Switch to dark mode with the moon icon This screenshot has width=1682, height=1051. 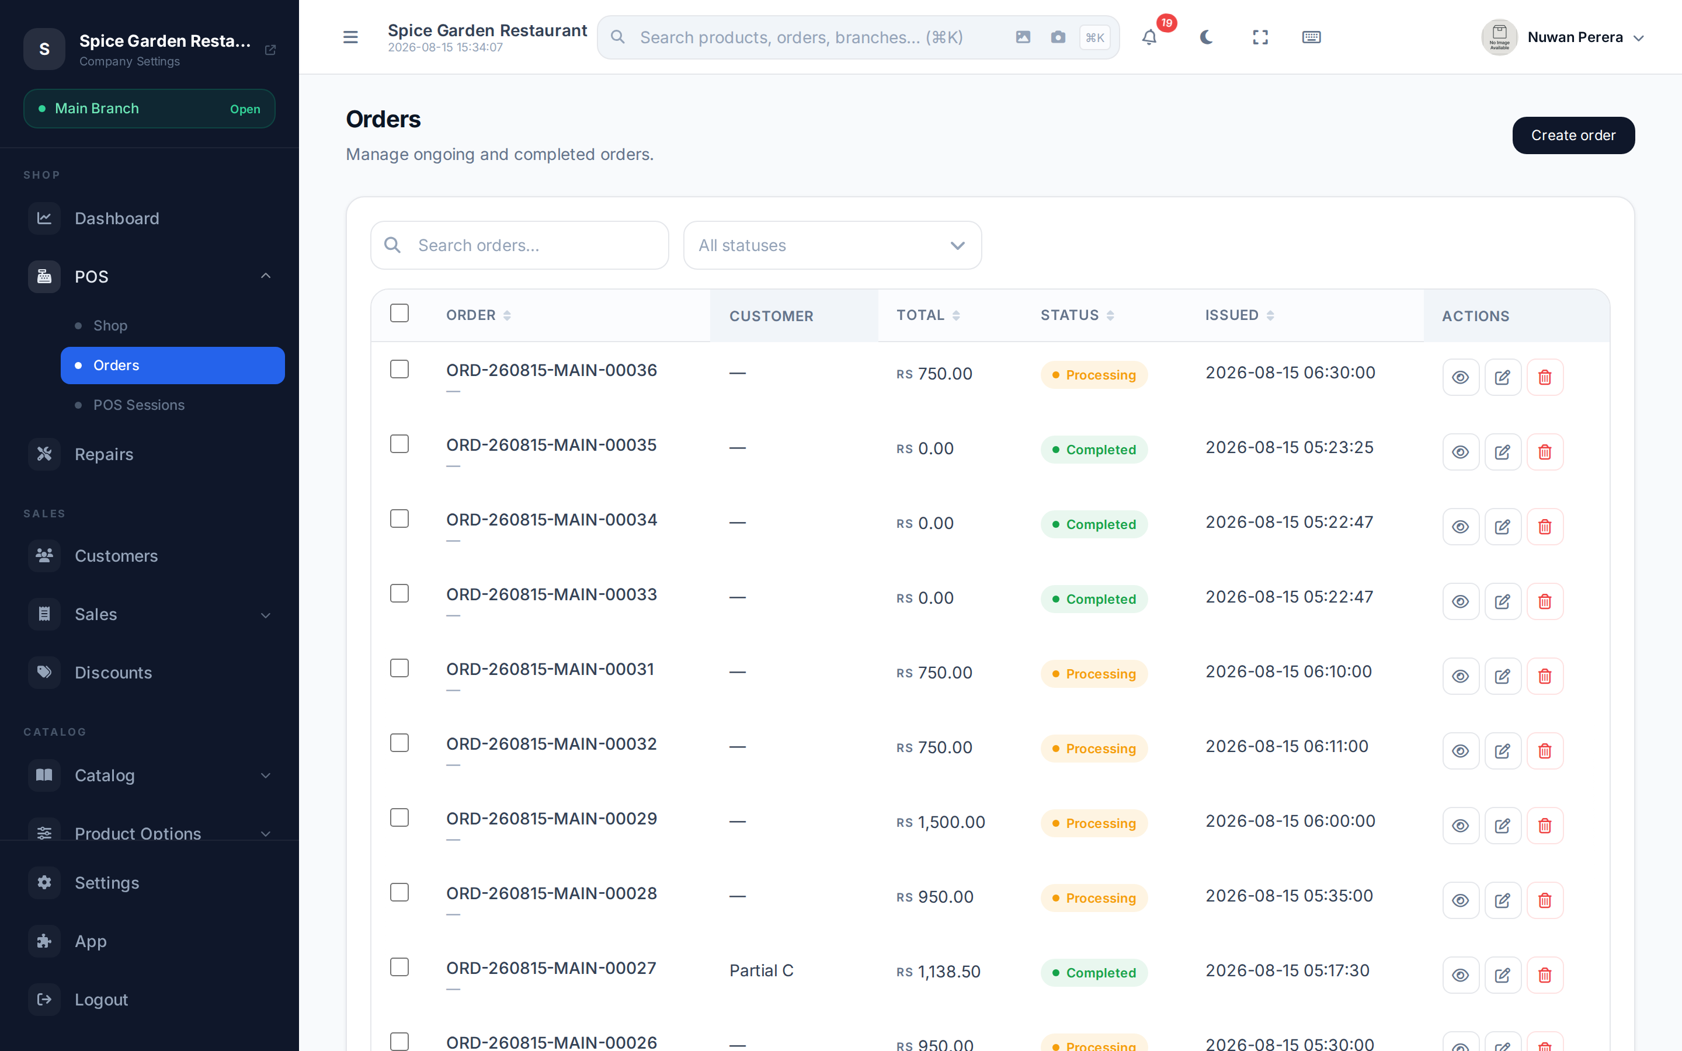pos(1206,37)
